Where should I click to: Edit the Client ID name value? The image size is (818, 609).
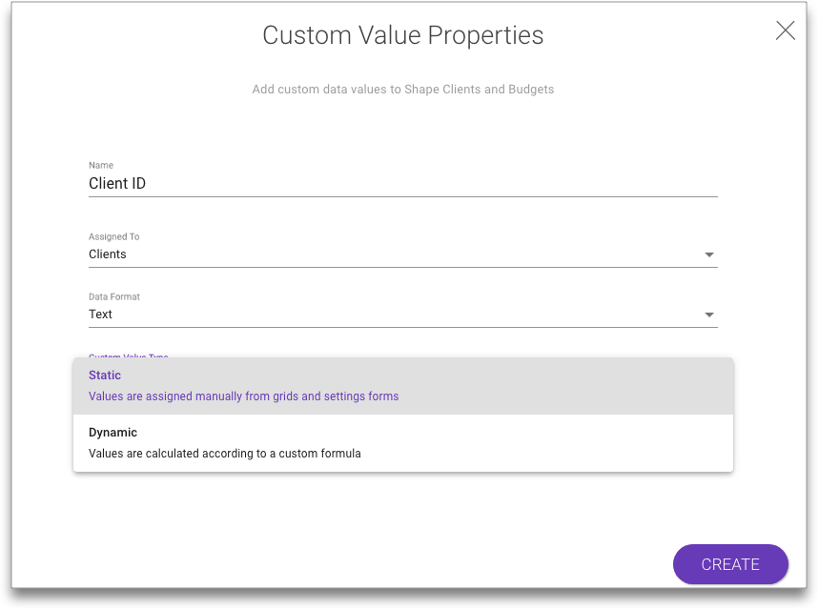point(116,183)
